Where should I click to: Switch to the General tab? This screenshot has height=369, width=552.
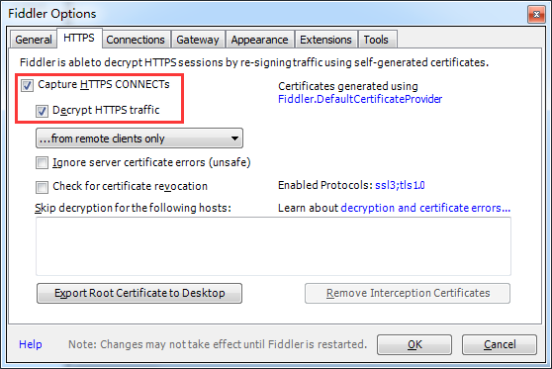pyautogui.click(x=34, y=40)
